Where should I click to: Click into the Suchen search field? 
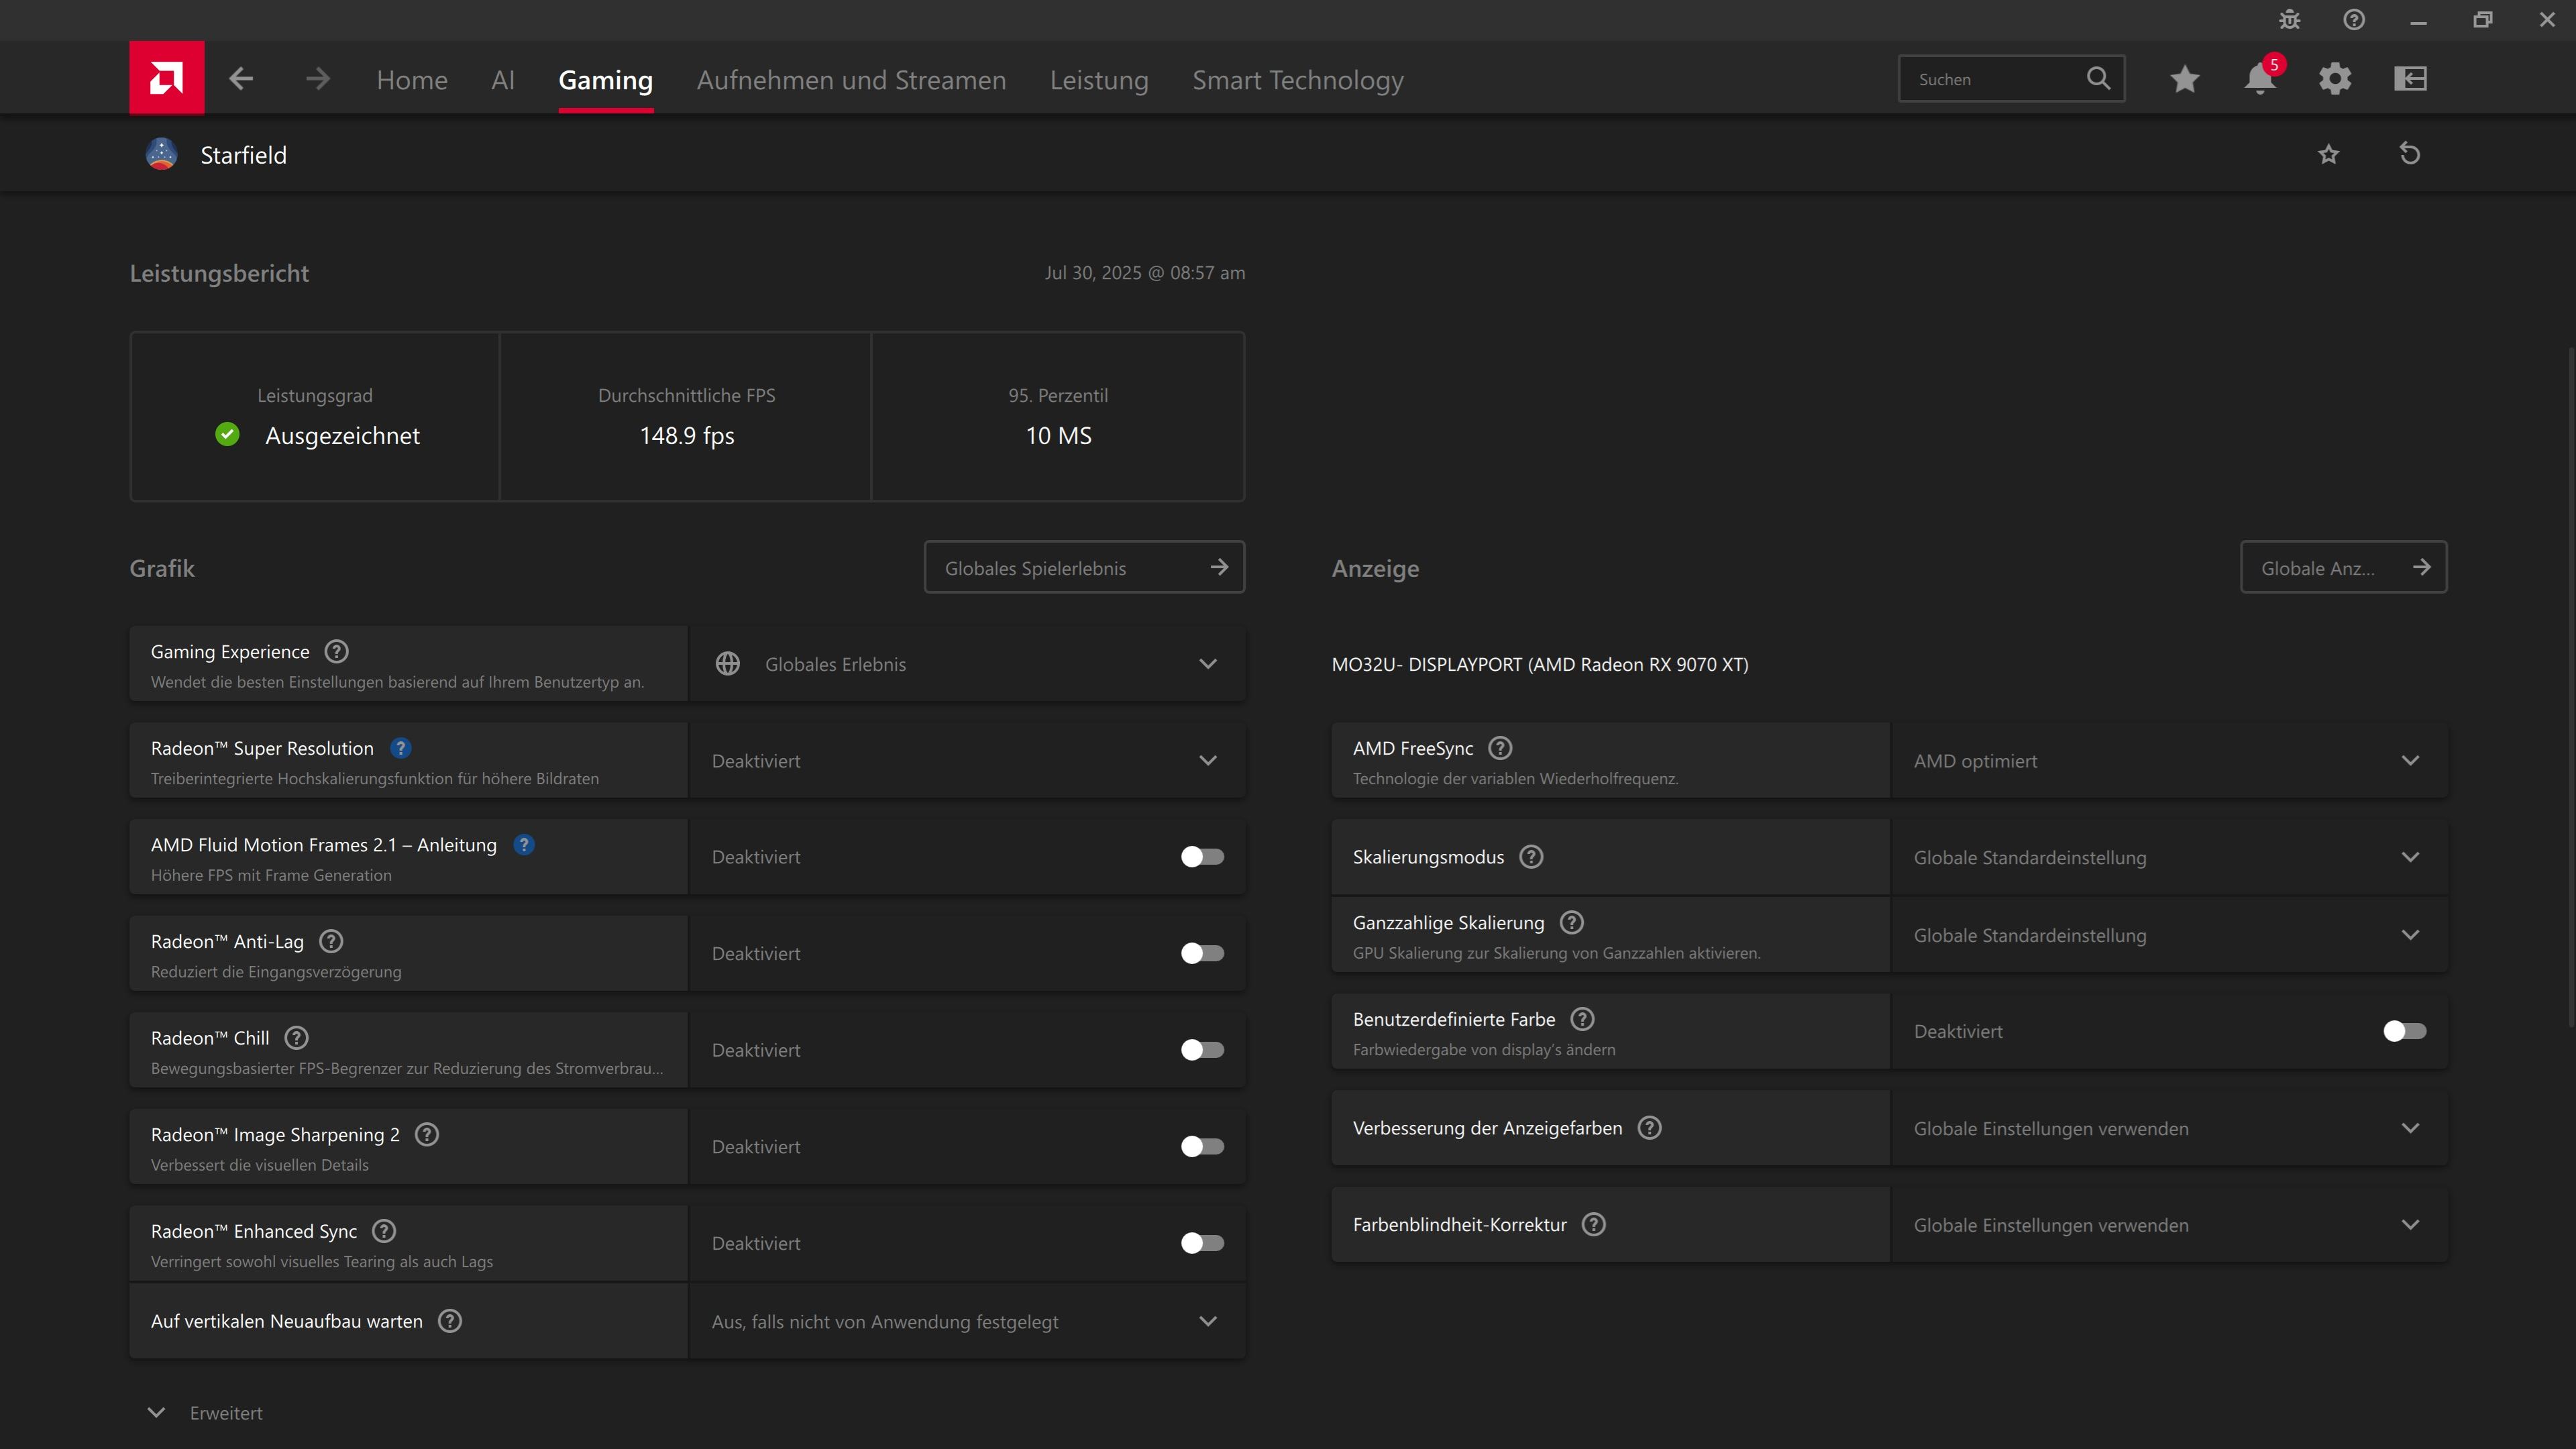[1995, 79]
